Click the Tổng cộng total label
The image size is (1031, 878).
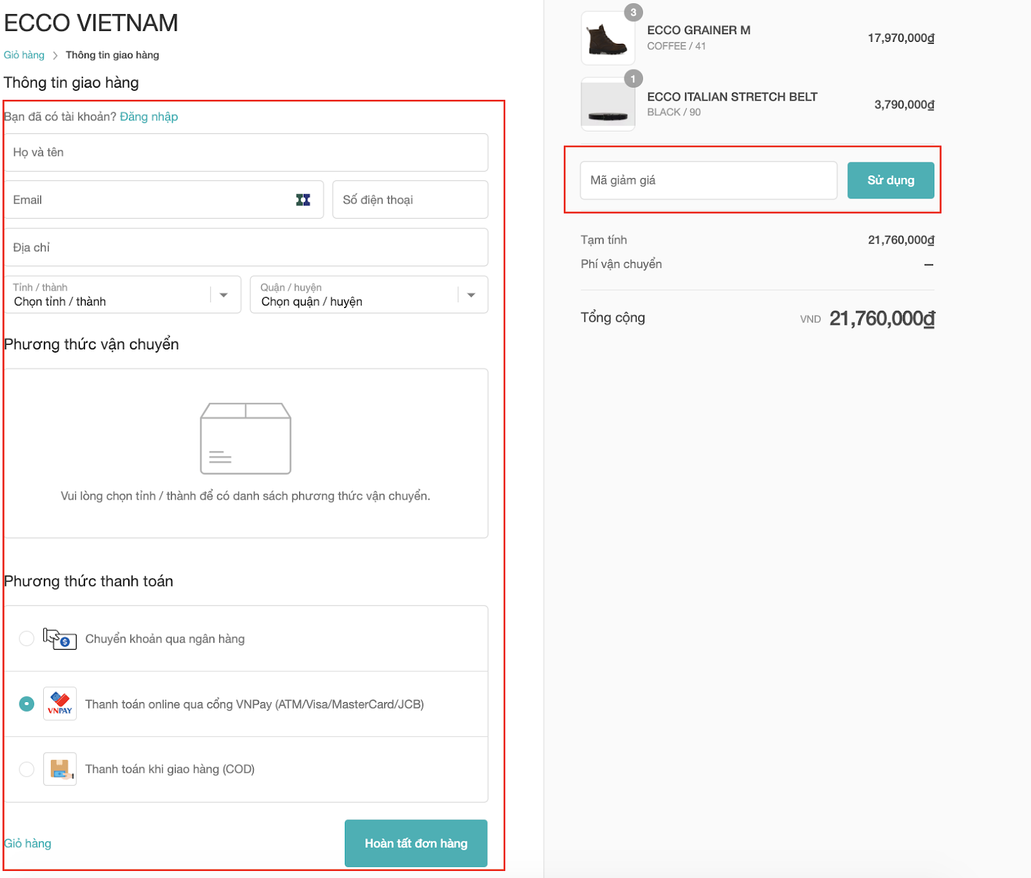click(613, 318)
